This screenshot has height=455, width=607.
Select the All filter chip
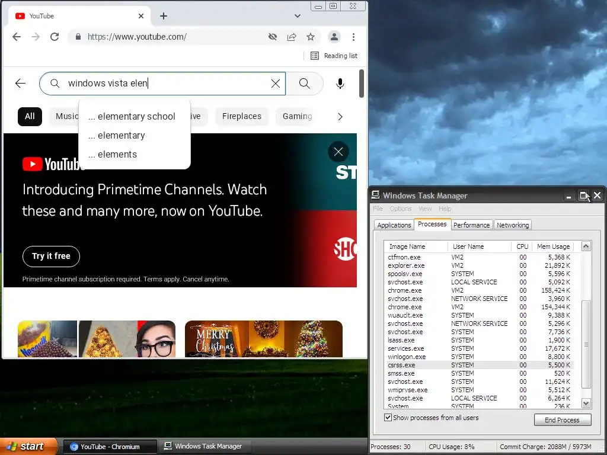coord(30,117)
